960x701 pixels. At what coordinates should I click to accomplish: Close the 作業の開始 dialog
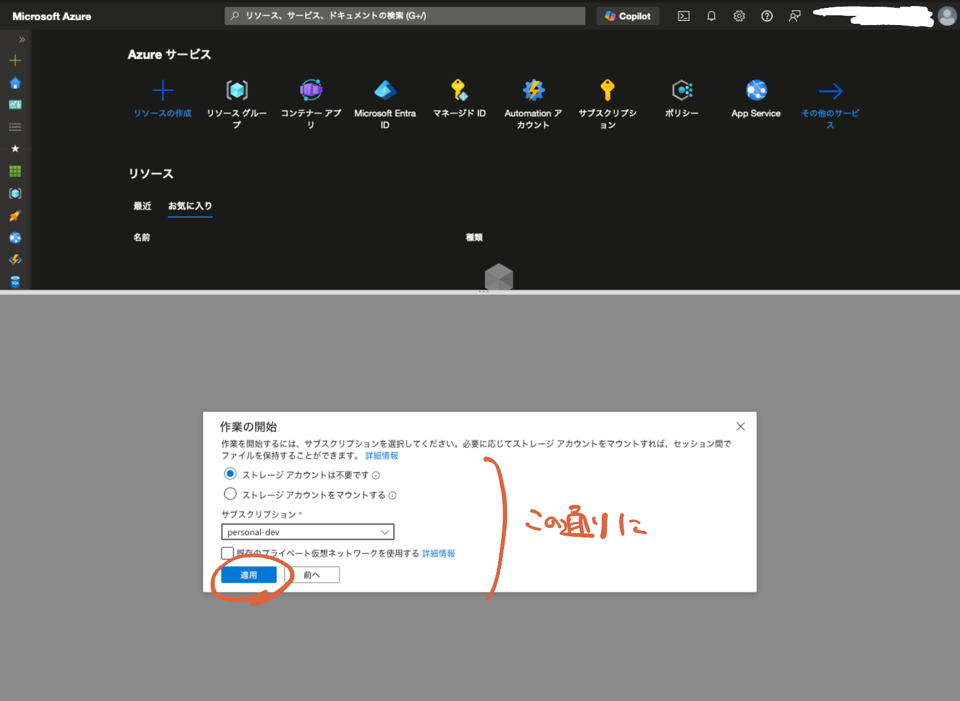(x=740, y=426)
